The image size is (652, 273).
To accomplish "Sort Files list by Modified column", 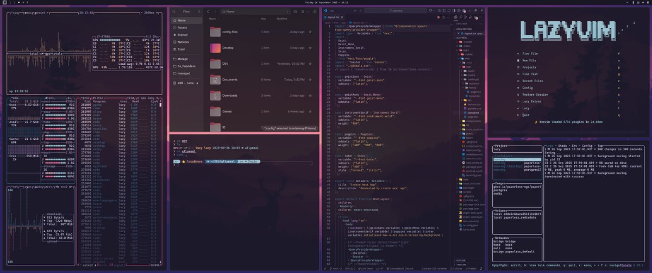I will [x=282, y=18].
